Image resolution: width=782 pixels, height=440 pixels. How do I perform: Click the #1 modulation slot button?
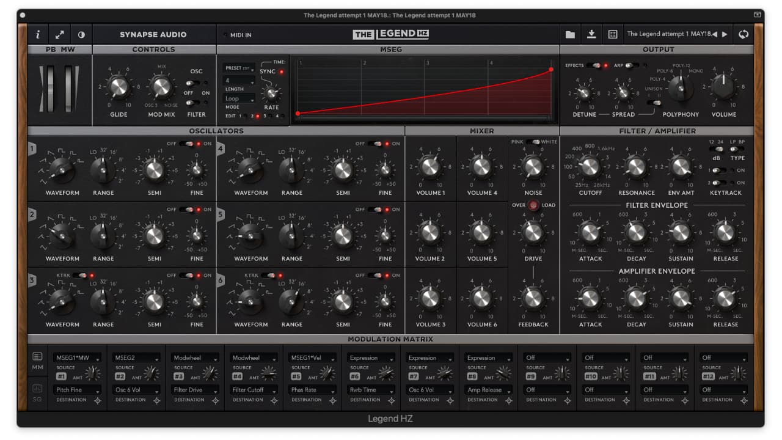[61, 376]
